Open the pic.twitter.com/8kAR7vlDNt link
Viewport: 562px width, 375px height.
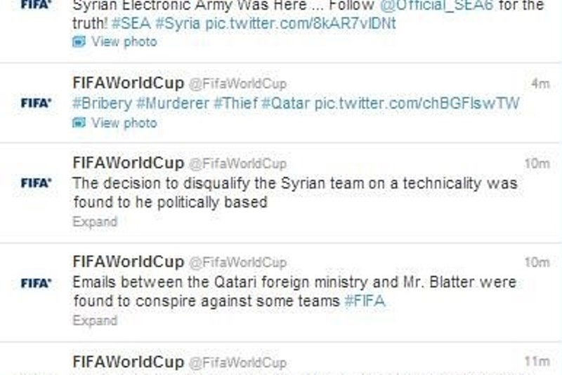click(x=301, y=23)
